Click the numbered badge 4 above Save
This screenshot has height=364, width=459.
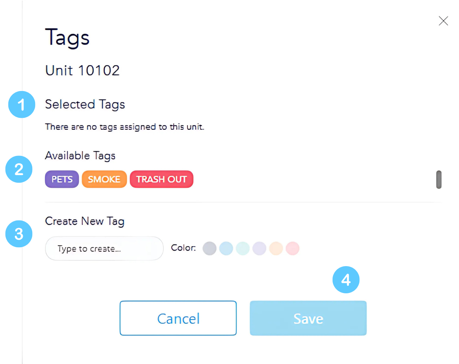tap(346, 280)
